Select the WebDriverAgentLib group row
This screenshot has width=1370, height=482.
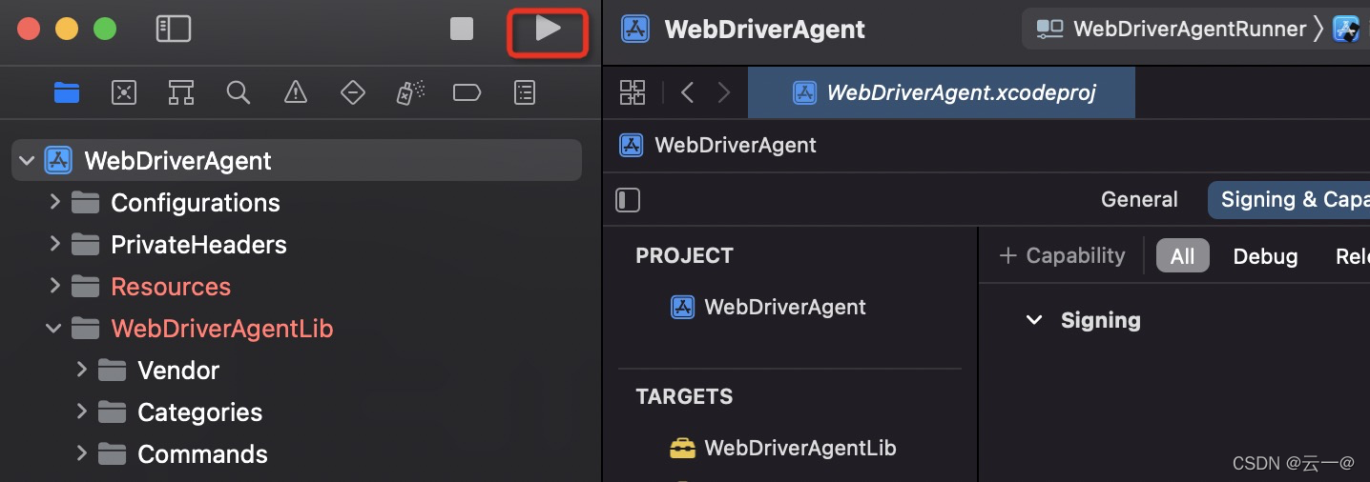297,329
